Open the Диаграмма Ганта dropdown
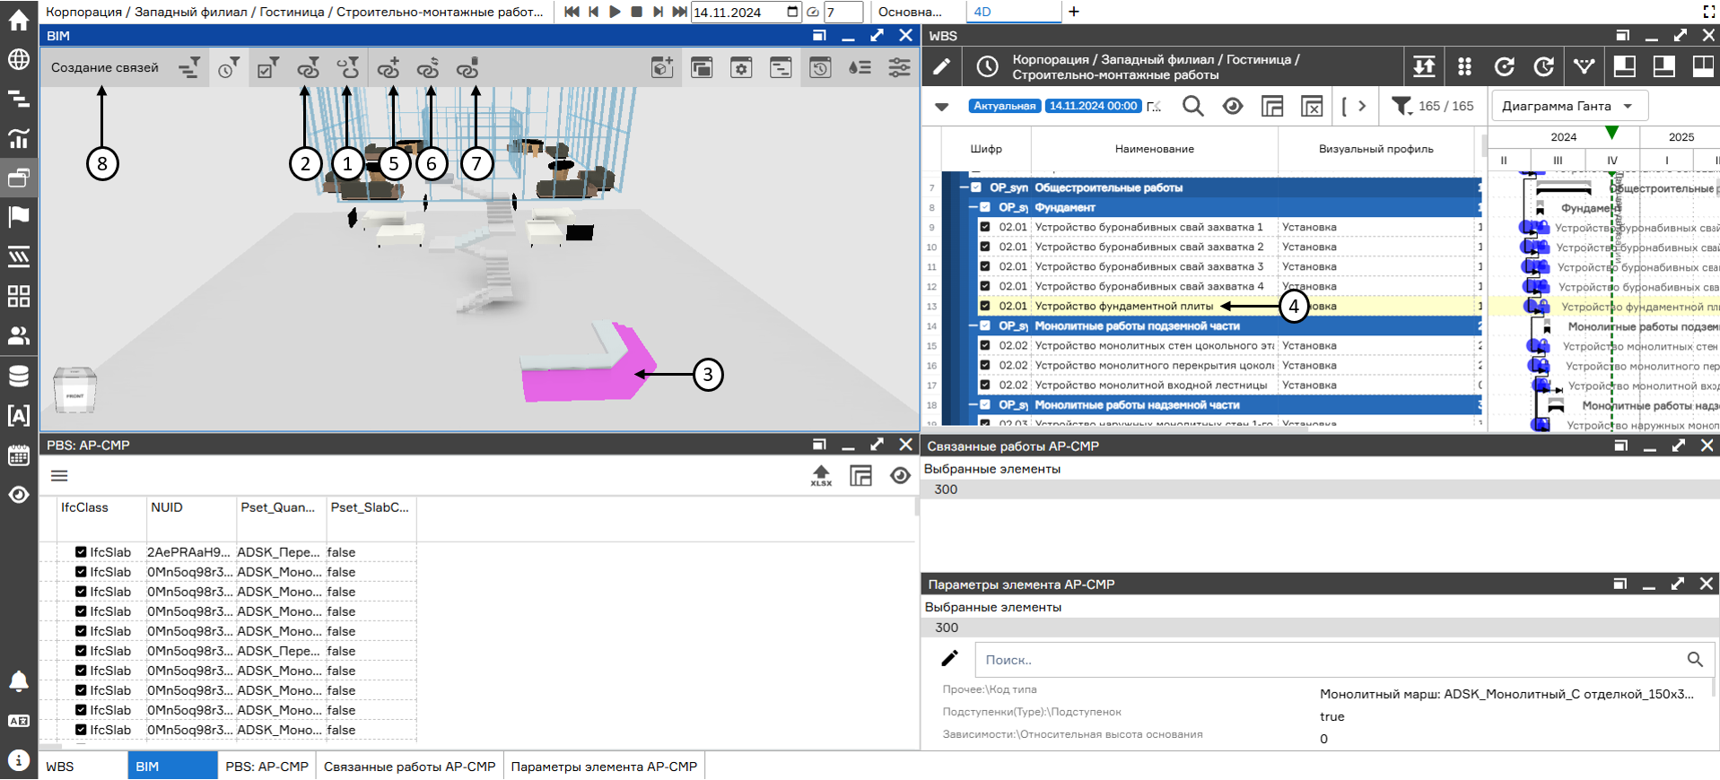Screen dimensions: 1720x780 [x=1570, y=106]
